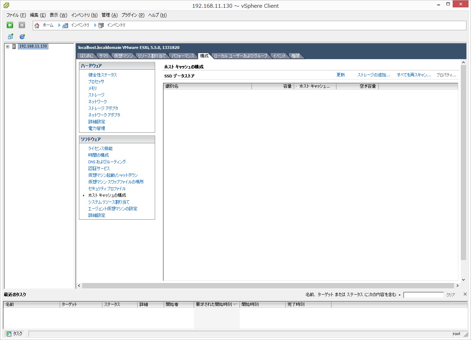
Task: Switch to the サマリ tab
Action: [104, 56]
